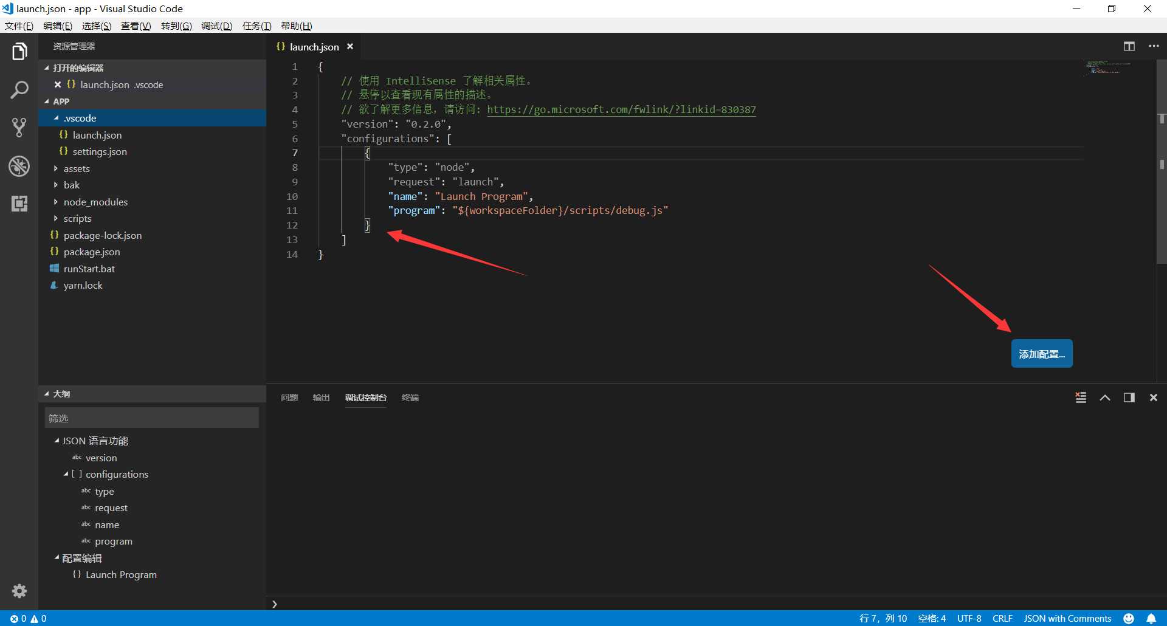Screen dimensions: 1167x626
Task: Change line and column position indicator
Action: (883, 618)
